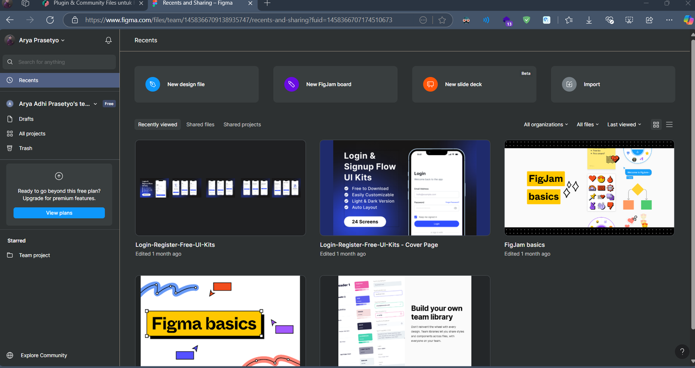
Task: Click the browser address bar URL
Action: [x=239, y=20]
